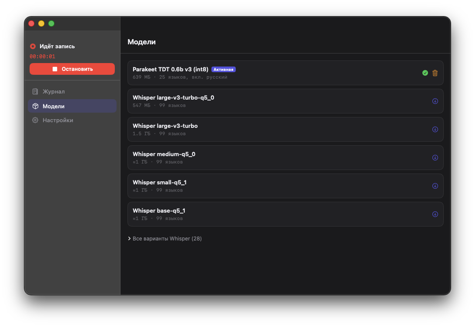Close the window with red button
The image size is (475, 327).
click(x=31, y=23)
